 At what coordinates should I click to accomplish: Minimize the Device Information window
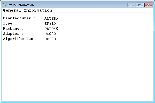(131, 5)
